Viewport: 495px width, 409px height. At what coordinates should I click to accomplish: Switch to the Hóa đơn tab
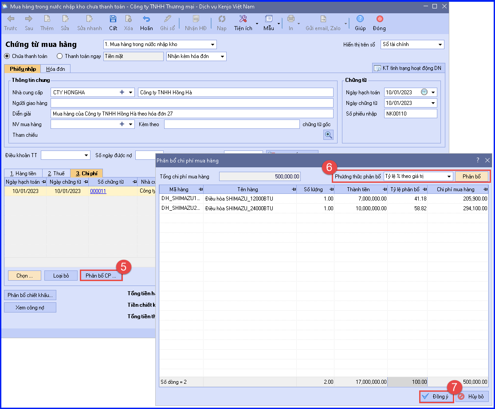tap(55, 69)
